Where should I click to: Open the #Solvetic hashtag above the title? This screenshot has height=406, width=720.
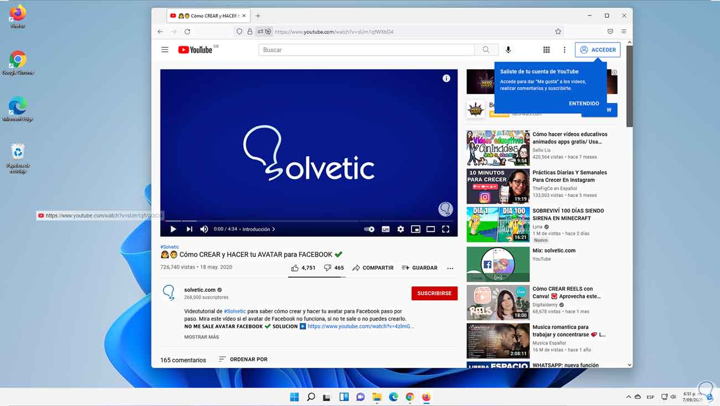[169, 247]
